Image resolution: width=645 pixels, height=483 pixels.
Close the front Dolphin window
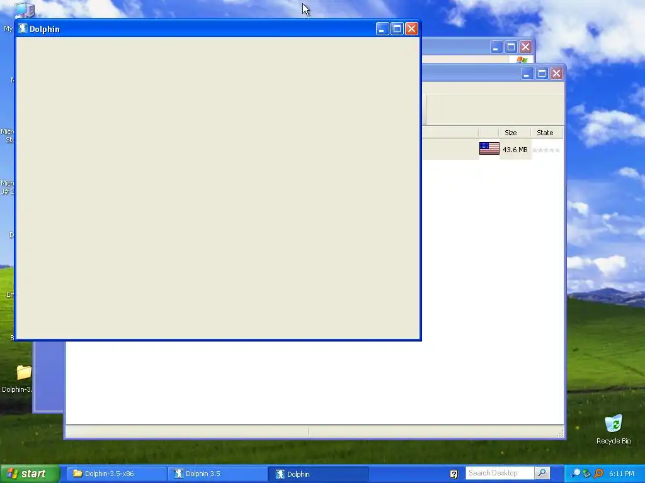click(x=411, y=29)
